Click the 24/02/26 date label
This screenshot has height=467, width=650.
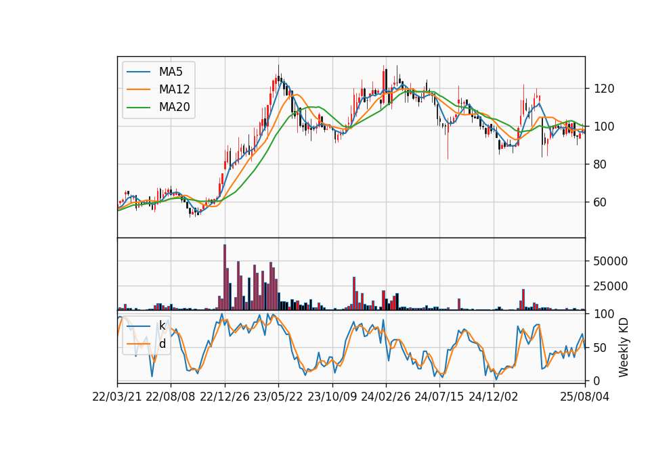[386, 397]
